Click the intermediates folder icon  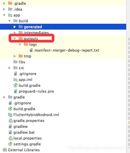pos(21,32)
